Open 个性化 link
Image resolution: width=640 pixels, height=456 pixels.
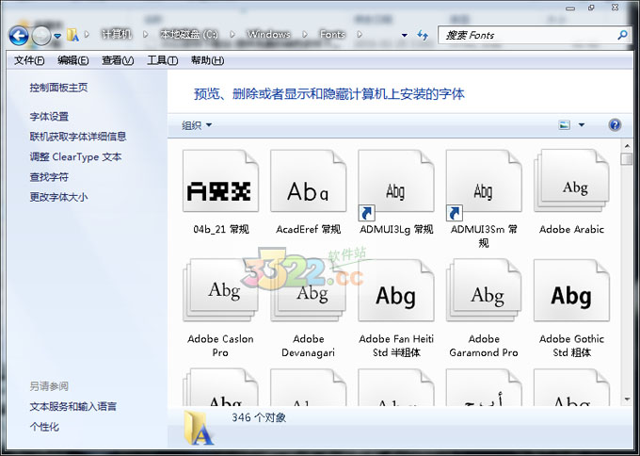click(x=44, y=427)
